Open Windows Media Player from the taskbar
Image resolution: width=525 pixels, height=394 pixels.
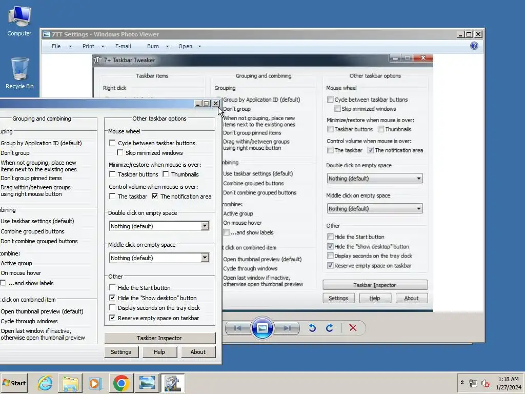(95, 383)
